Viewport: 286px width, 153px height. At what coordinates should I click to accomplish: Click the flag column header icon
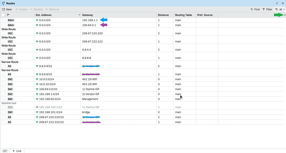coord(8,15)
